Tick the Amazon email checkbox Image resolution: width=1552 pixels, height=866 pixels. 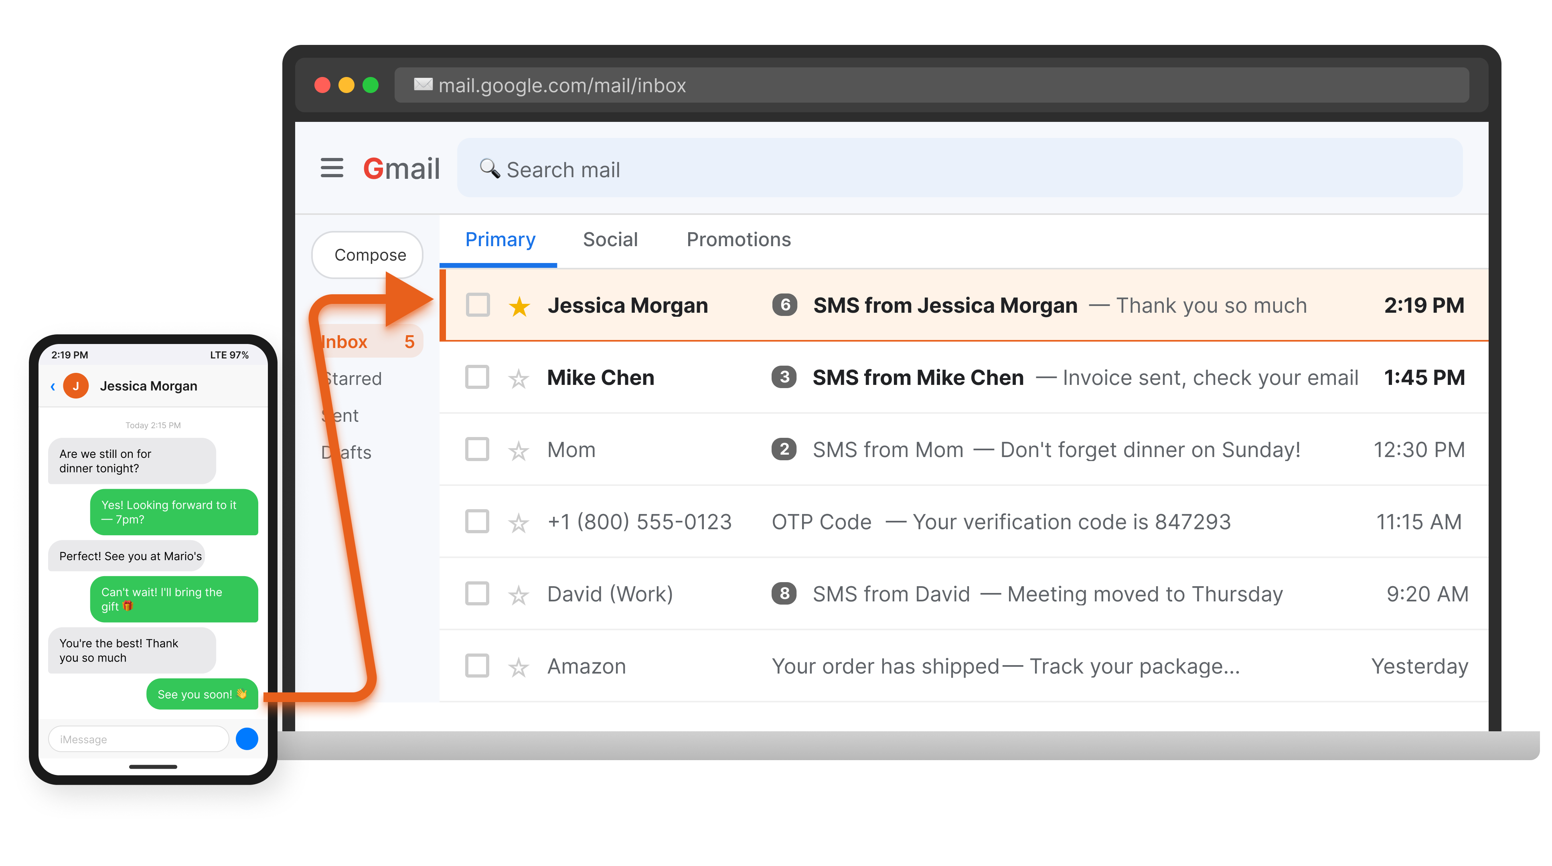[x=477, y=666]
